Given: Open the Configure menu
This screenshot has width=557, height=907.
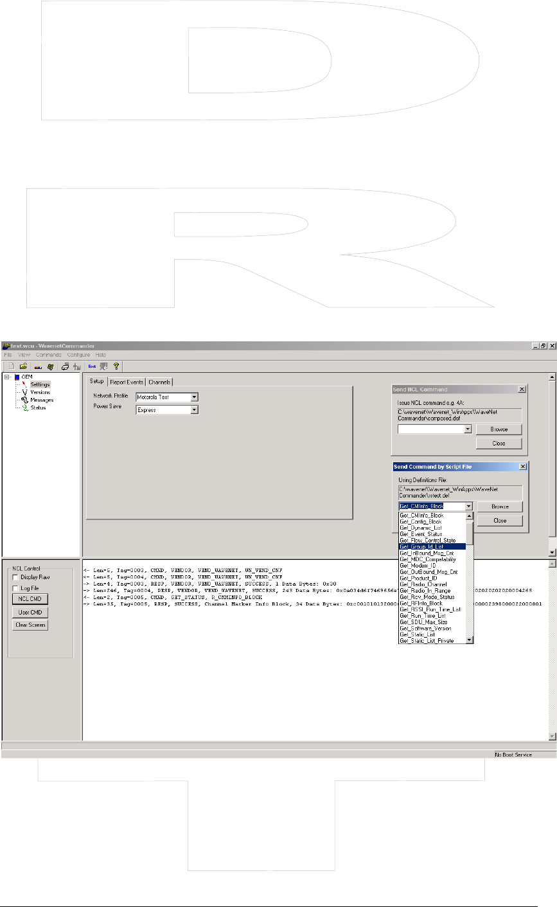Looking at the screenshot, I should 79,355.
